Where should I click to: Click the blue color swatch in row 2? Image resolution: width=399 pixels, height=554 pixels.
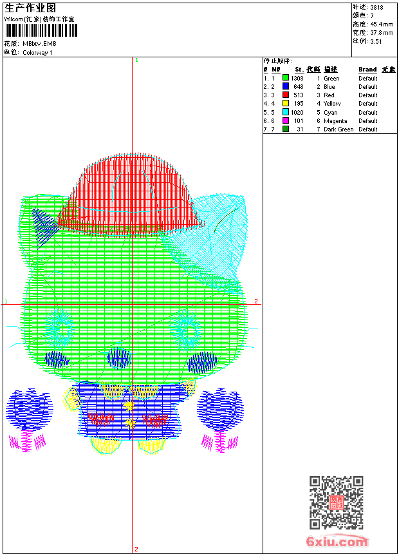tap(286, 86)
